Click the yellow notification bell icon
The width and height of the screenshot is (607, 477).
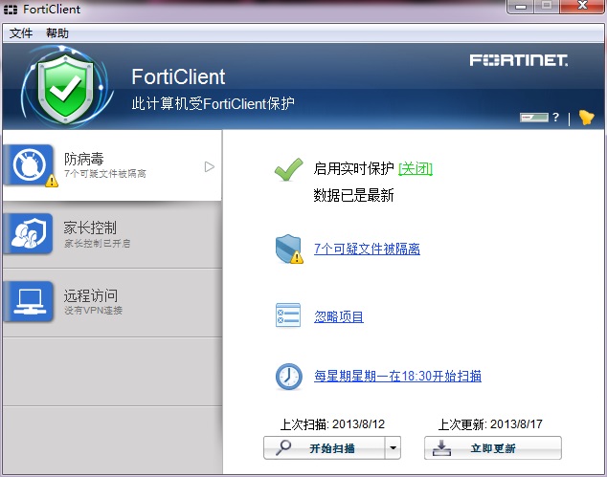point(586,118)
